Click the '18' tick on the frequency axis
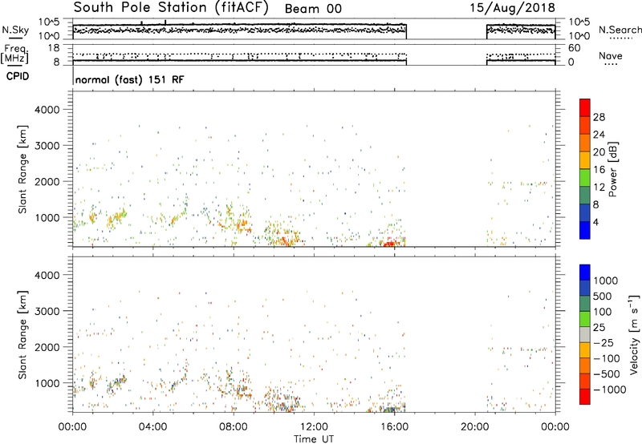This screenshot has height=444, width=642. [x=54, y=48]
